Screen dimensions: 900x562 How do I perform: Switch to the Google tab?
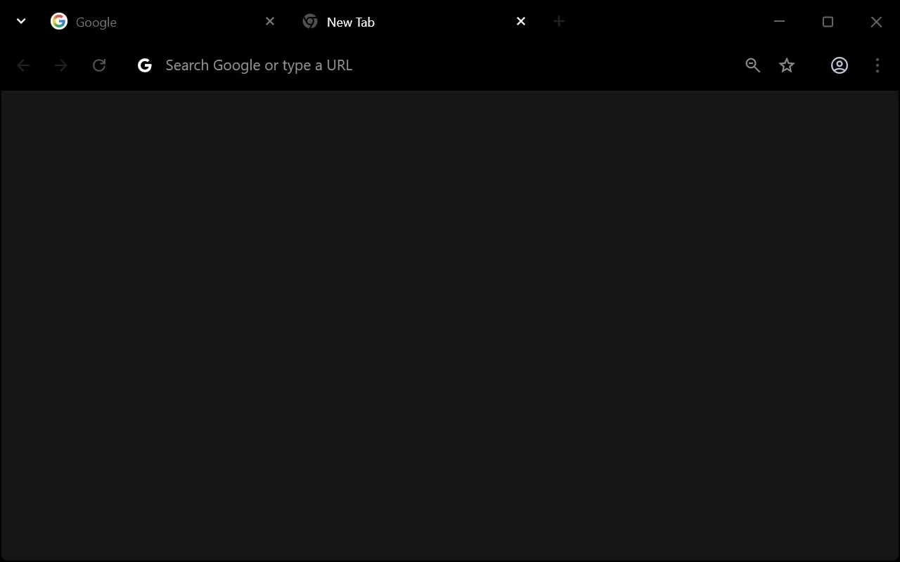[x=163, y=22]
